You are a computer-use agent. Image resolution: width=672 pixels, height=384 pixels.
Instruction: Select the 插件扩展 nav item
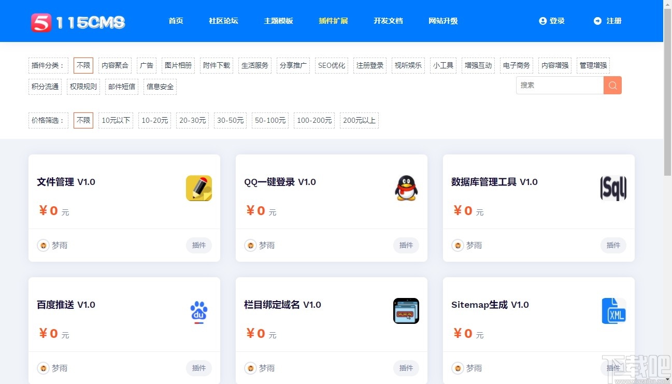pos(333,21)
